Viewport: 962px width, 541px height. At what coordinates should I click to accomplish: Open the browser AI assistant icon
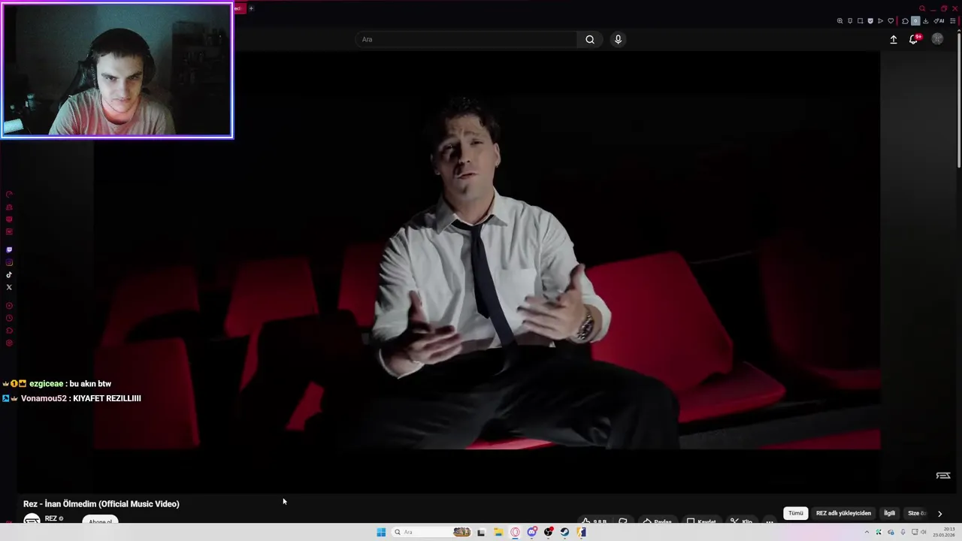[x=939, y=21]
